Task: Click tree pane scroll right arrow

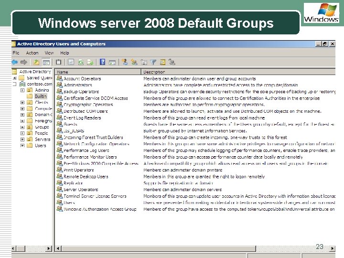Action: point(49,248)
